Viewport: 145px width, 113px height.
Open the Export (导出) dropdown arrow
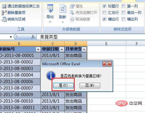50,22
